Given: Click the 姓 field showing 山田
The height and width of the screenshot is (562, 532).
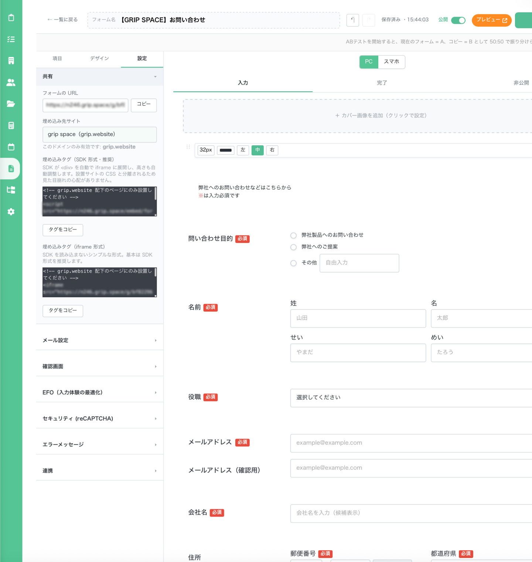Looking at the screenshot, I should [358, 318].
